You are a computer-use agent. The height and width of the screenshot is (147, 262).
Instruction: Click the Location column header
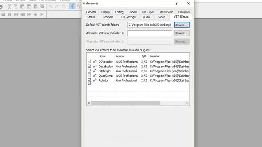(169, 56)
